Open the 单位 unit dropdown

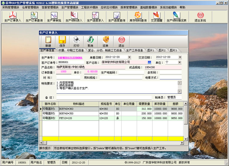[179, 62]
